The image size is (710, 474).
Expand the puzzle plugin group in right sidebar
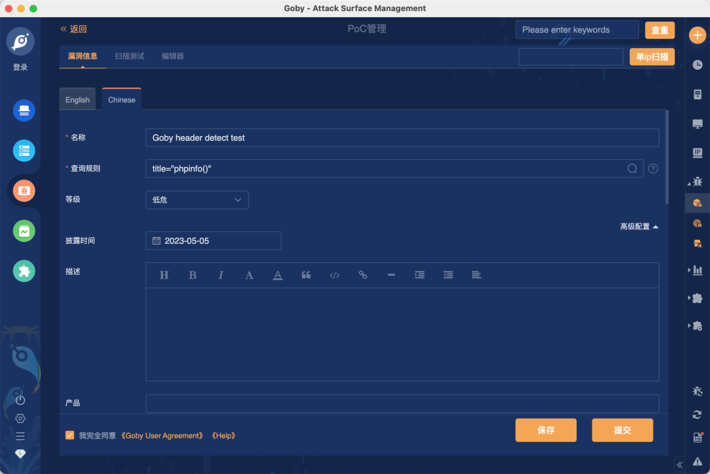tap(689, 298)
